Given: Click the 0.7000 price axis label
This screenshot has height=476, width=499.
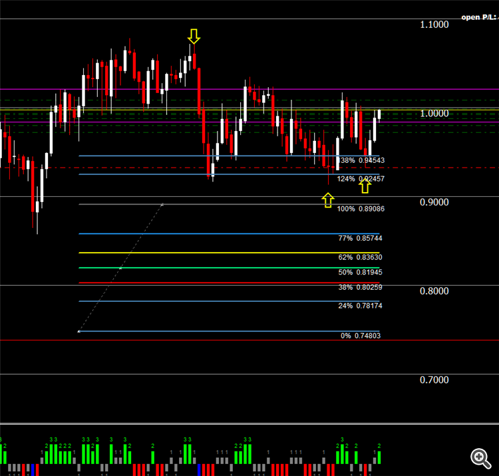Looking at the screenshot, I should [434, 380].
